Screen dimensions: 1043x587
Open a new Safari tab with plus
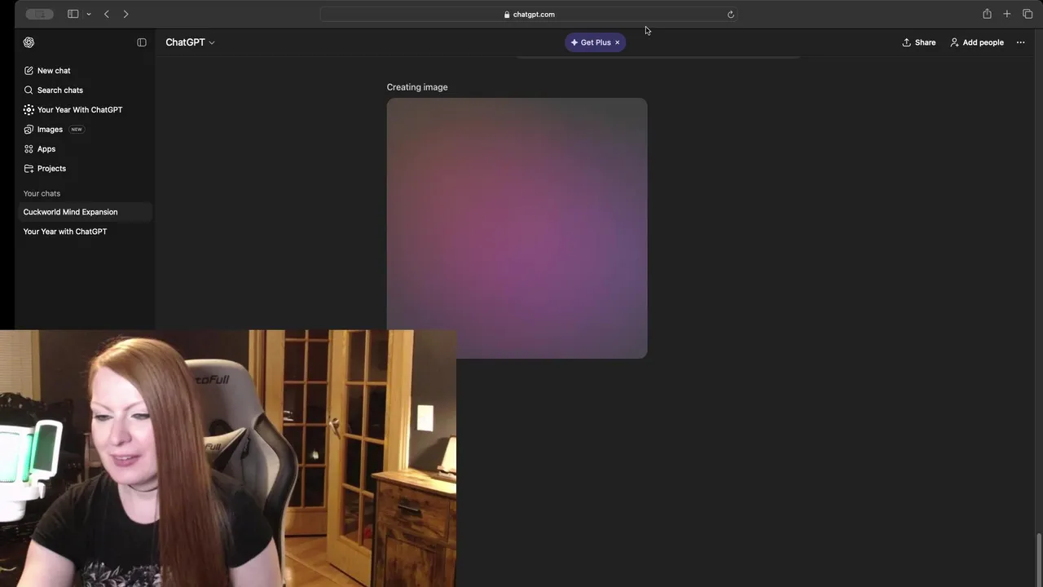(1007, 14)
